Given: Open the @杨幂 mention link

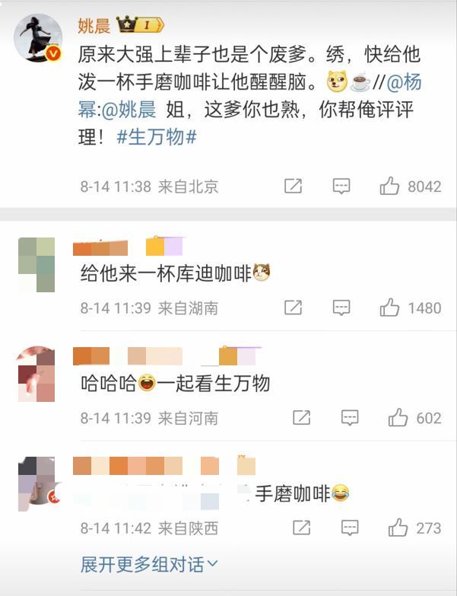Looking at the screenshot, I should pos(404,82).
